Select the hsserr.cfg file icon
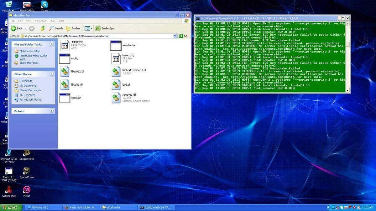Screen dimensions: 376x211 (x=116, y=58)
